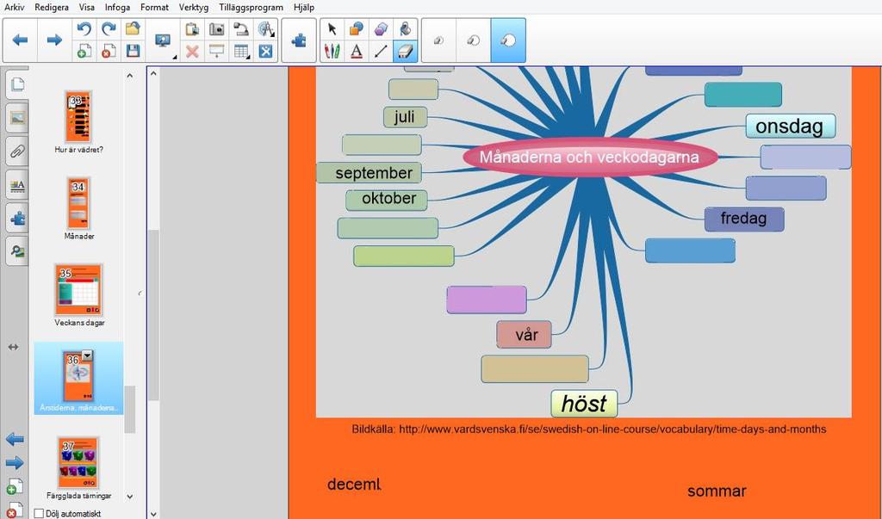Go to next page with forward arrow

pyautogui.click(x=54, y=40)
